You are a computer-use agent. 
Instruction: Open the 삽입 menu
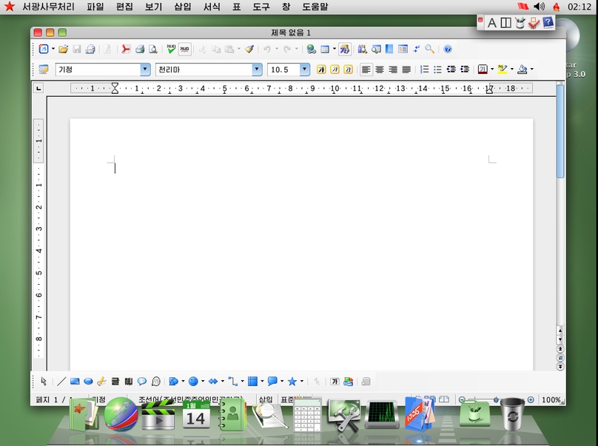(x=183, y=7)
